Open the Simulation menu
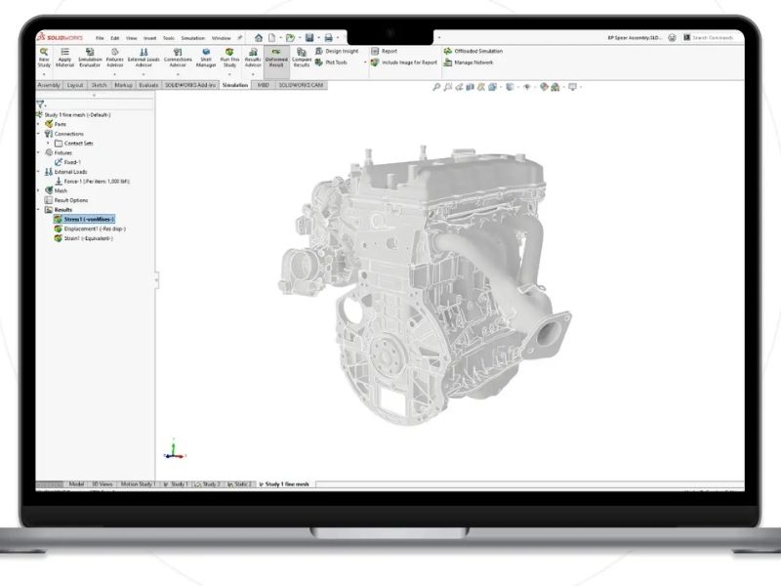 pyautogui.click(x=192, y=38)
